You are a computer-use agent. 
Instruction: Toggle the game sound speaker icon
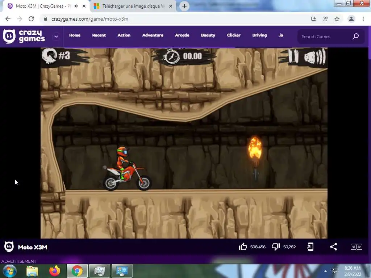[315, 56]
